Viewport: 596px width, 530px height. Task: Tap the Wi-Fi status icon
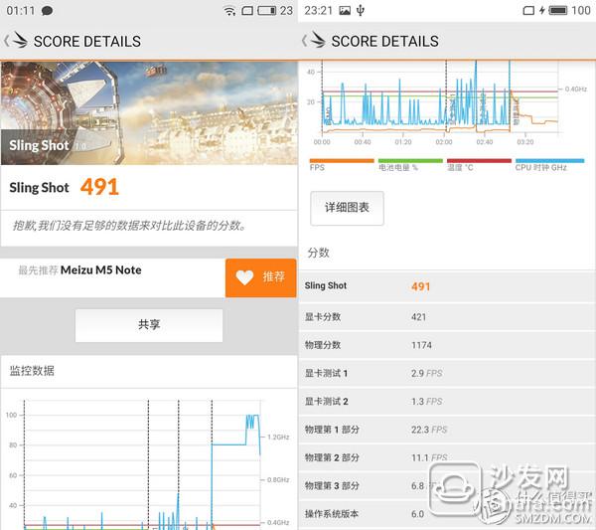[229, 11]
